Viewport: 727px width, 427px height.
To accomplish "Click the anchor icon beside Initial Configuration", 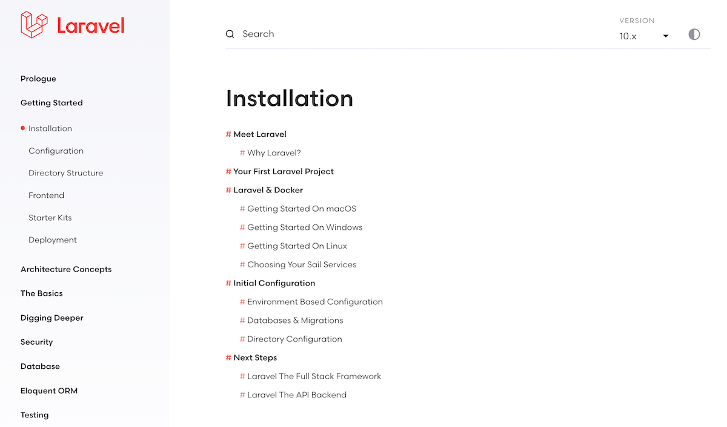I will click(x=228, y=282).
